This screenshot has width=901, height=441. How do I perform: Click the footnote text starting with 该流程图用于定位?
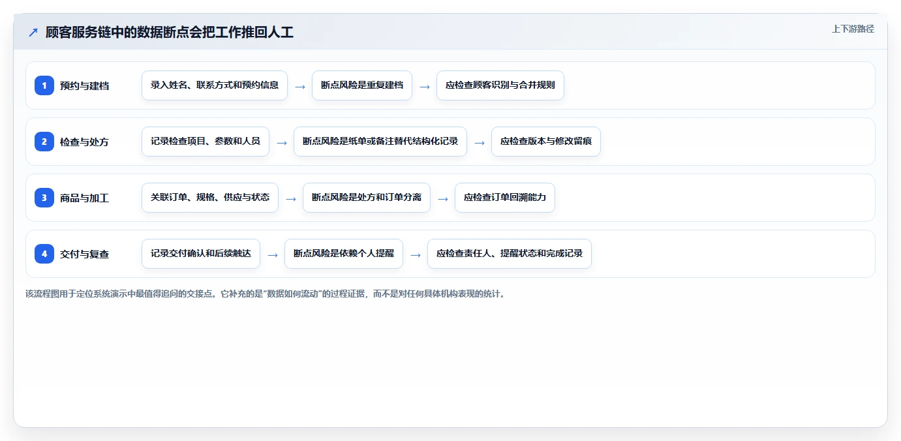pyautogui.click(x=266, y=294)
